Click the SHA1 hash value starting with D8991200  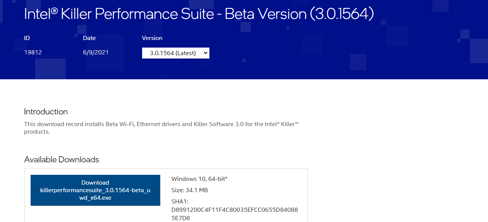coord(234,210)
